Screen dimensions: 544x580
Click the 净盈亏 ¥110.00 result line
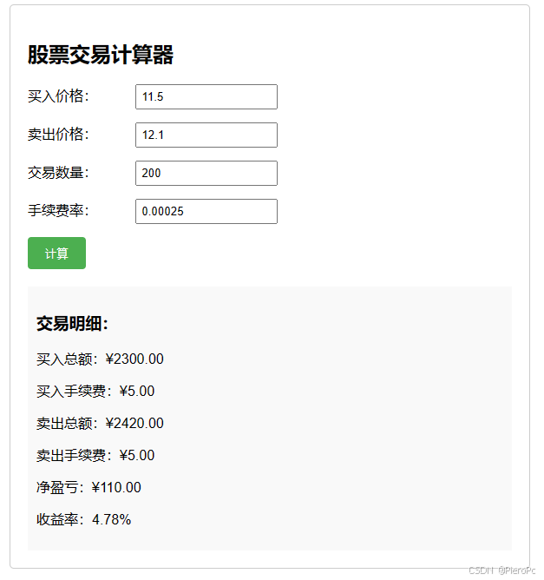(88, 488)
